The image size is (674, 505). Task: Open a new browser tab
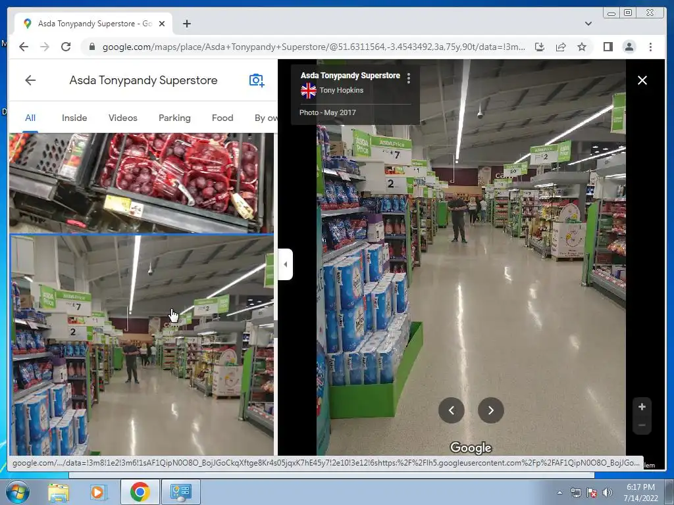[x=186, y=24]
